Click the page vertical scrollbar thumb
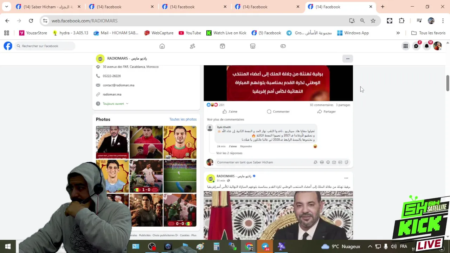The height and width of the screenshot is (253, 450). click(x=448, y=83)
